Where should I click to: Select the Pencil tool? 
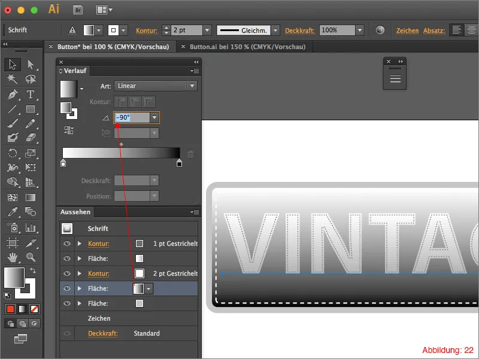31,123
